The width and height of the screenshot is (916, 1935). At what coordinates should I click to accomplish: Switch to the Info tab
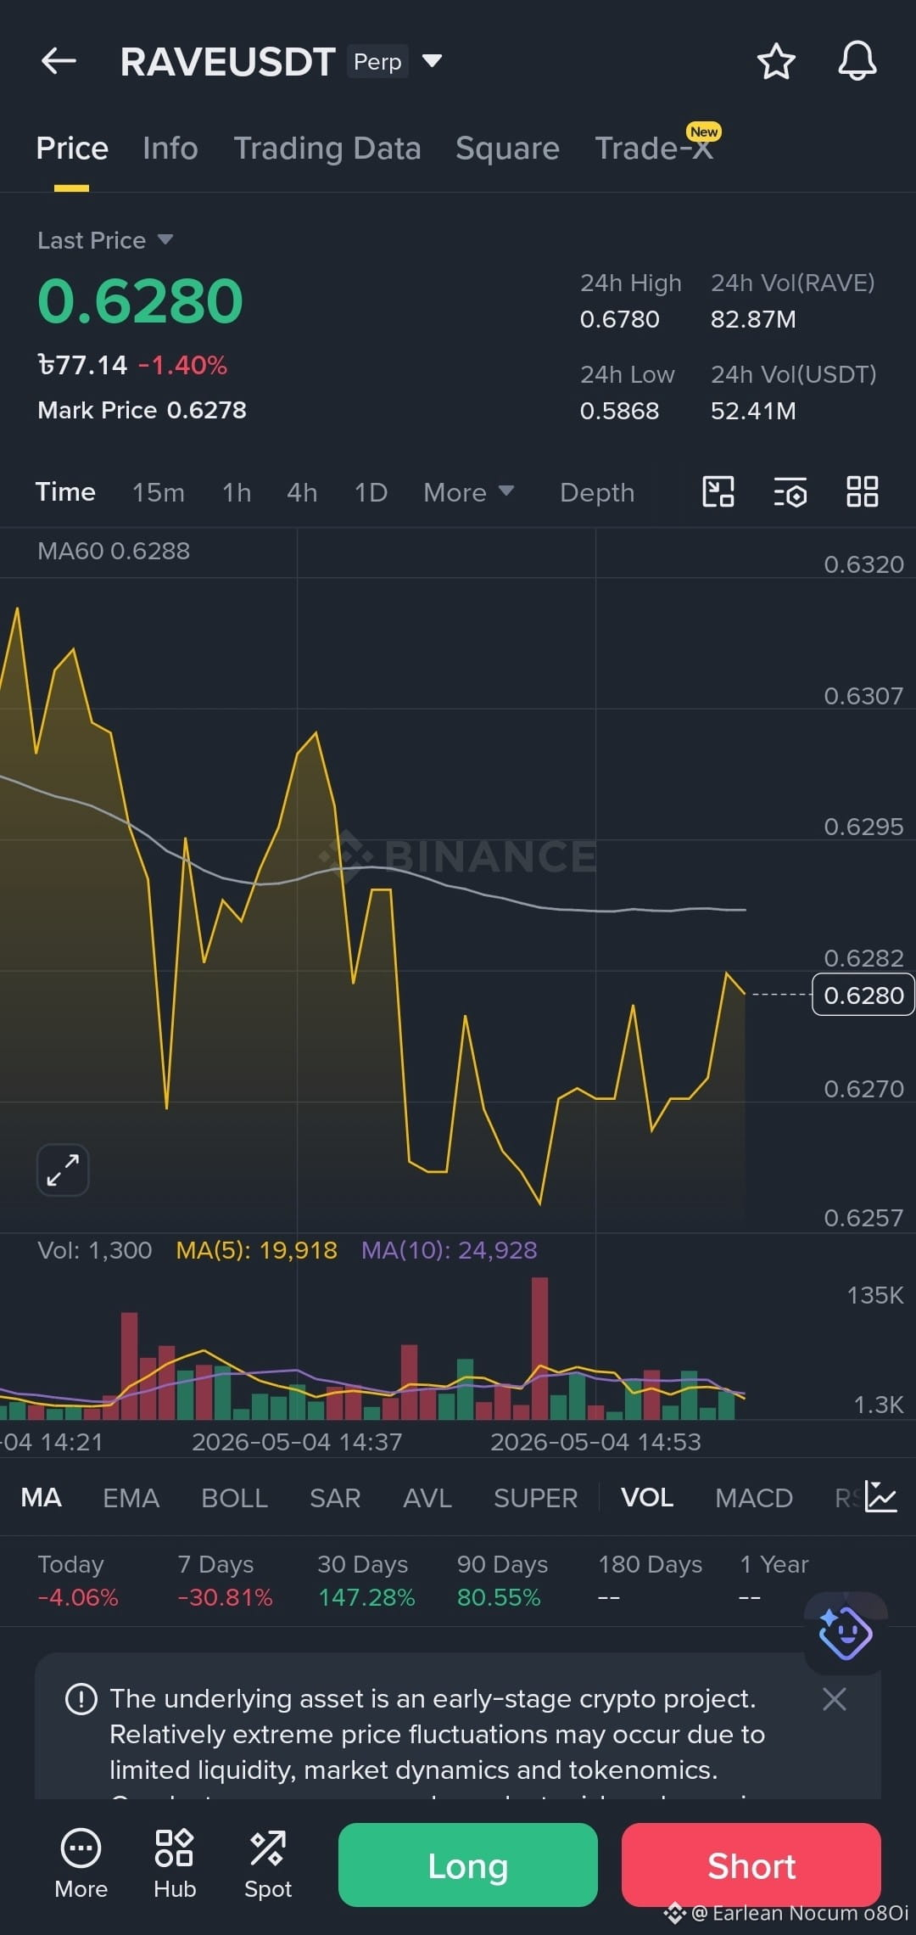pos(170,149)
